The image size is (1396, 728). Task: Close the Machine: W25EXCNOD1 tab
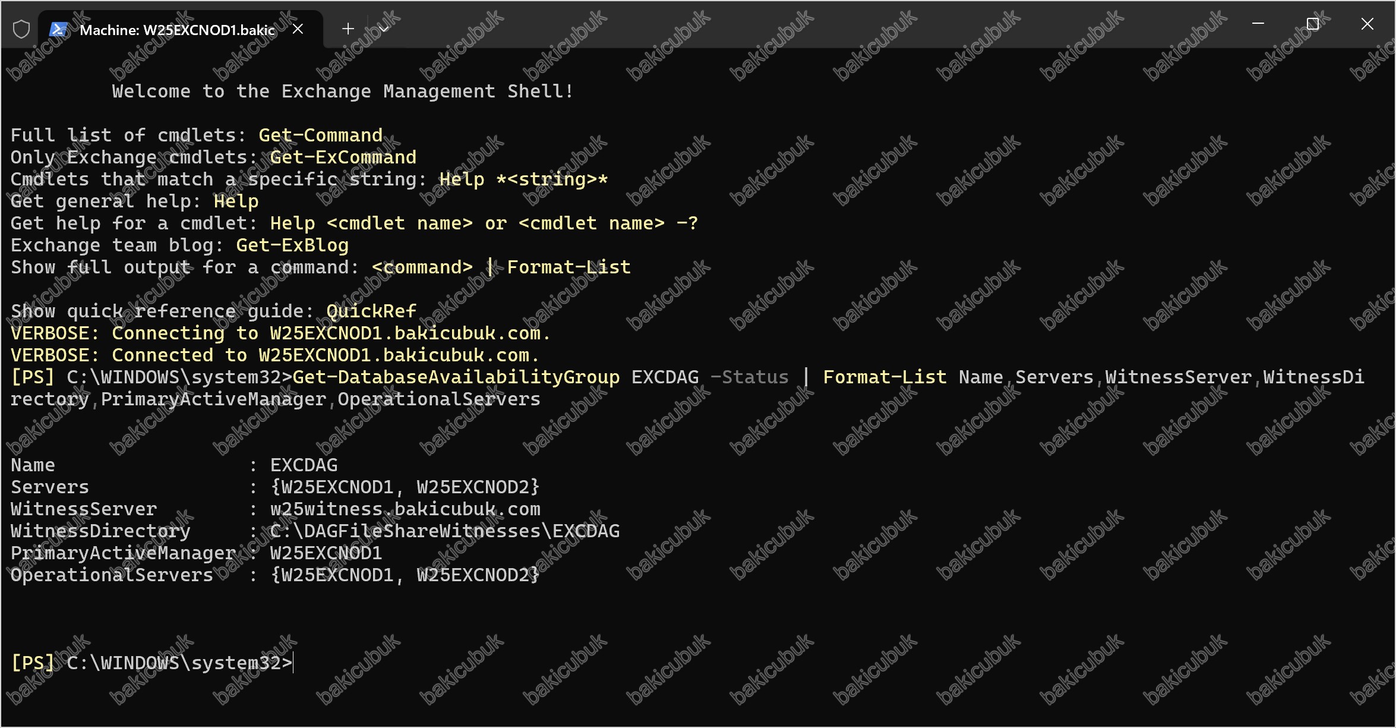coord(298,29)
